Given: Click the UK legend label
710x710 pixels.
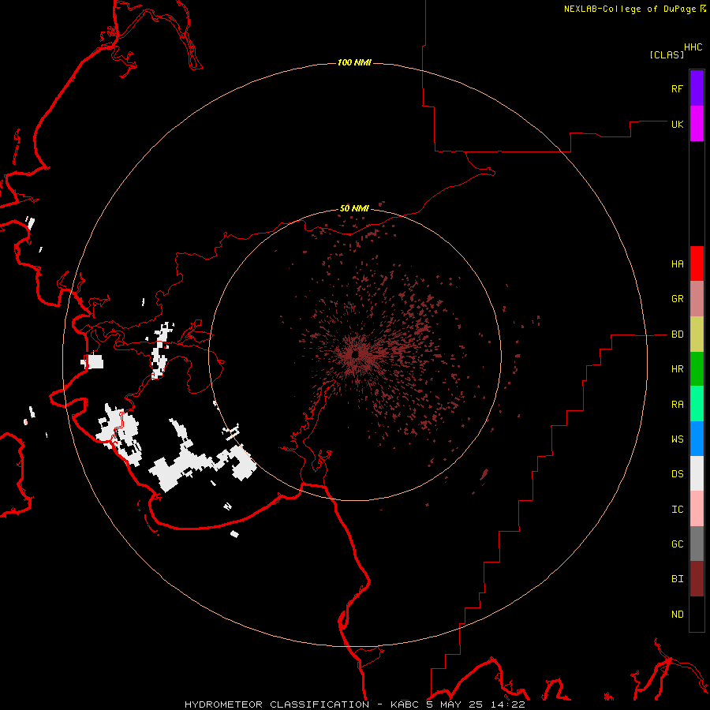Looking at the screenshot, I should click(677, 124).
